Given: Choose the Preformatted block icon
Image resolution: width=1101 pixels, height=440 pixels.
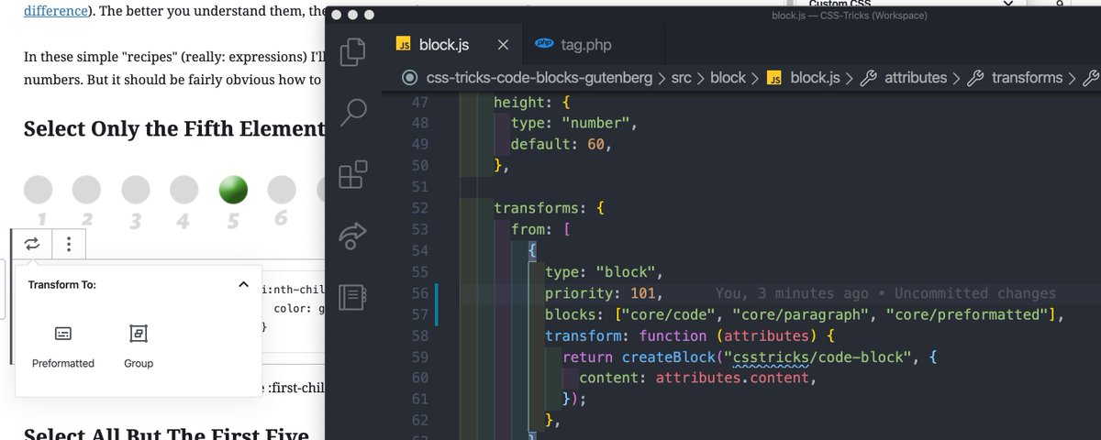Looking at the screenshot, I should (x=63, y=332).
